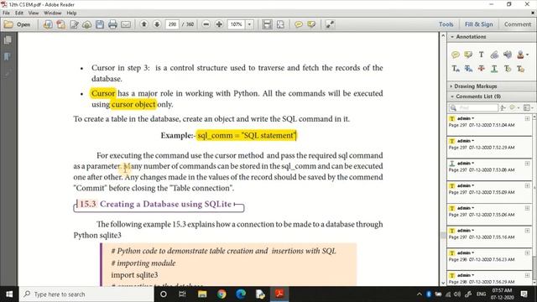Select the stamp tool icon

click(x=520, y=55)
